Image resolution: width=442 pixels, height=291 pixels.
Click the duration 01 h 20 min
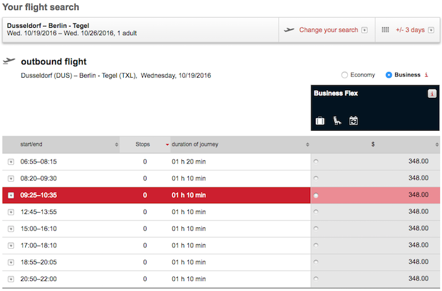point(189,162)
